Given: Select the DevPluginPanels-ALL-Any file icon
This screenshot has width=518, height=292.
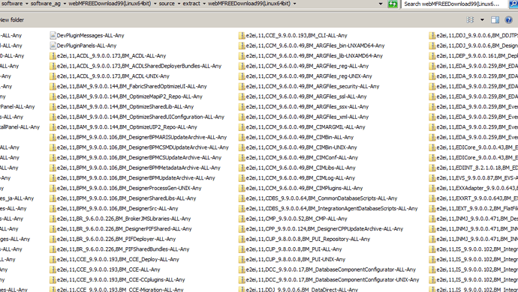Looking at the screenshot, I should (53, 46).
